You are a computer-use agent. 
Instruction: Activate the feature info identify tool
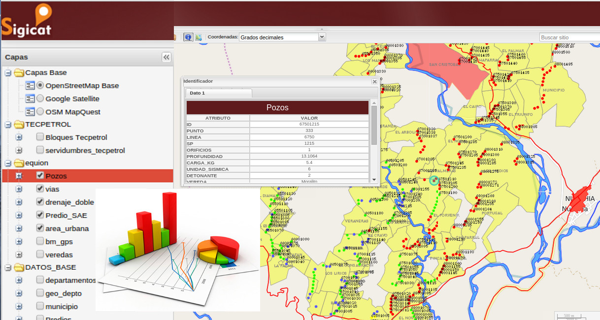(x=188, y=37)
